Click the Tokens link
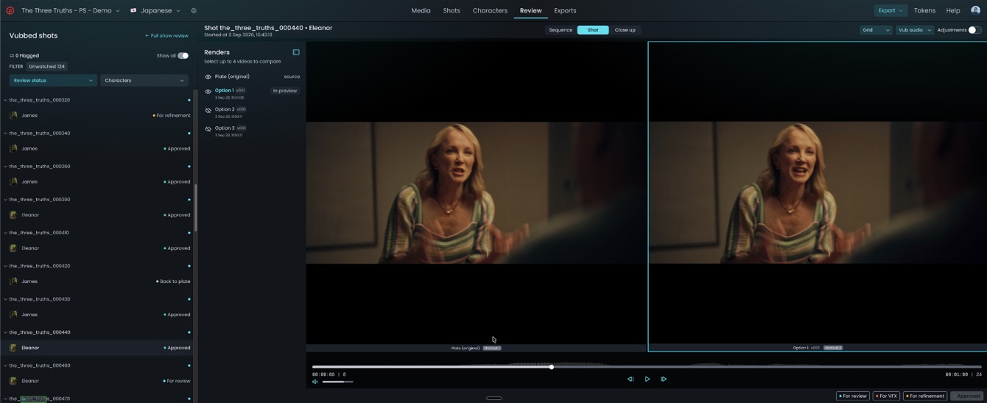The height and width of the screenshot is (403, 987). tap(924, 10)
